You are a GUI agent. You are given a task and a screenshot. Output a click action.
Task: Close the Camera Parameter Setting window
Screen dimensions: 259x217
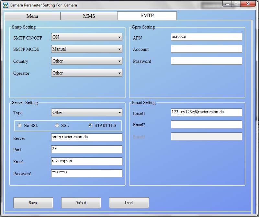click(248, 5)
